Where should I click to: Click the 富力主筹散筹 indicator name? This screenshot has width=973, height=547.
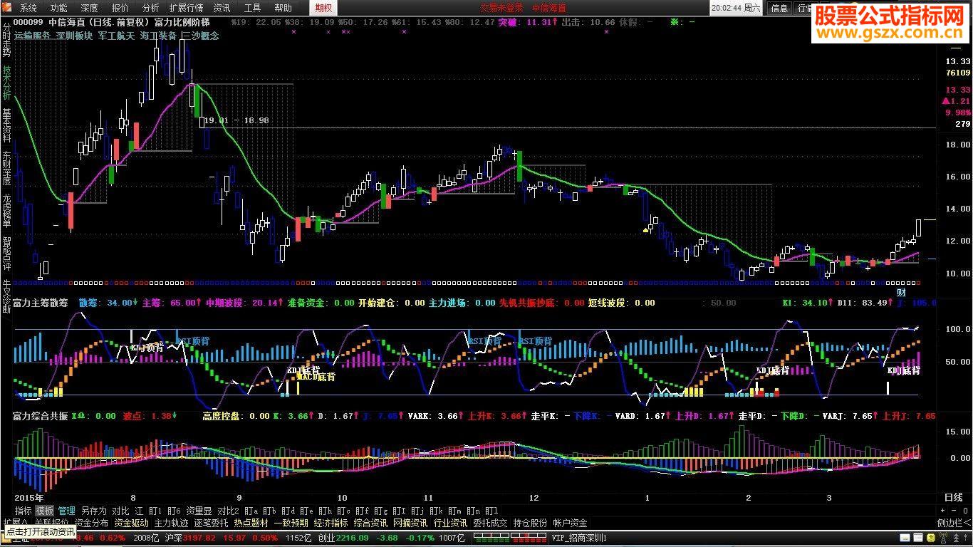(41, 303)
